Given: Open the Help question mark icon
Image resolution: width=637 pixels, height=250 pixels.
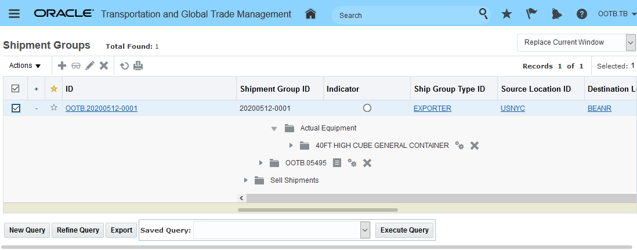Looking at the screenshot, I should pos(581,14).
